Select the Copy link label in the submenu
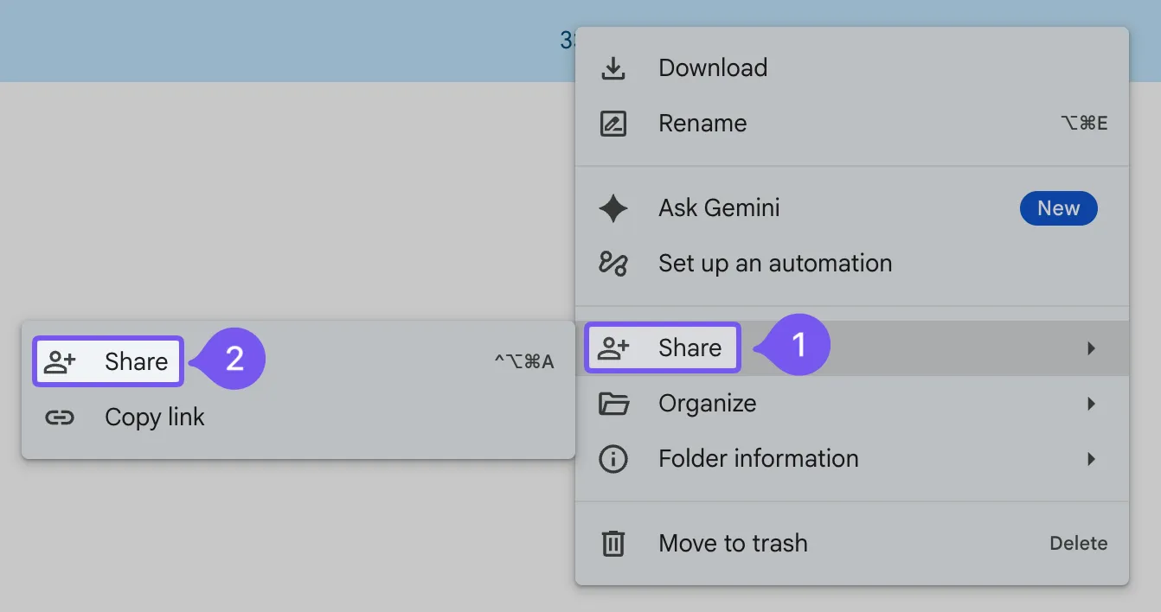The height and width of the screenshot is (612, 1161). (x=155, y=418)
